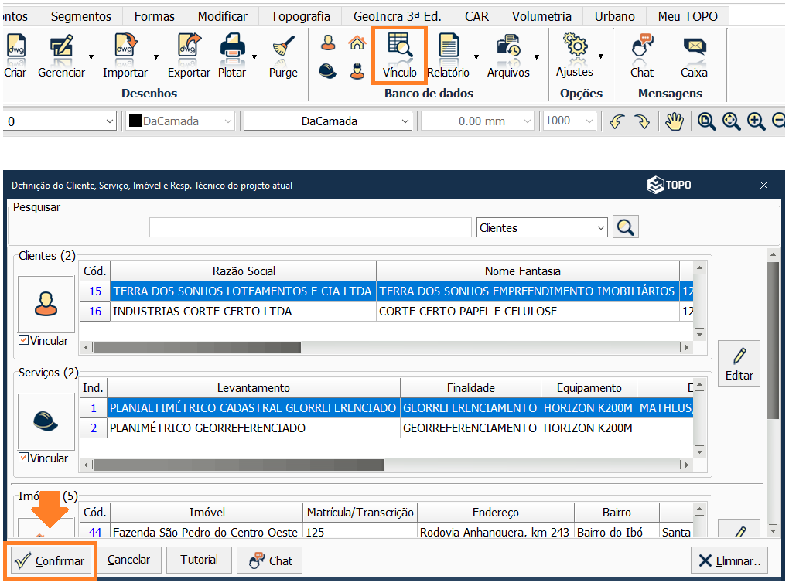Click the search magnifier button

click(626, 227)
